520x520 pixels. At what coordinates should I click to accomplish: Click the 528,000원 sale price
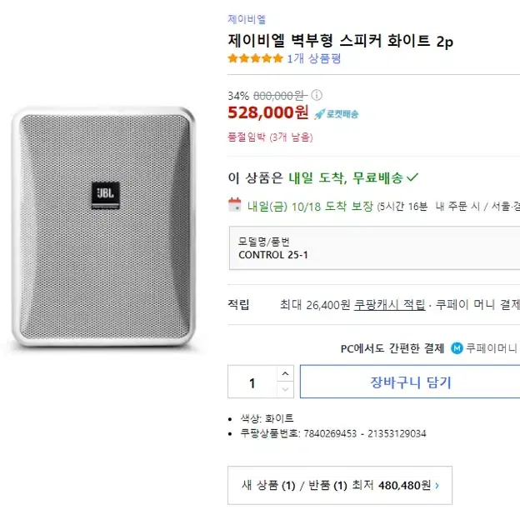(x=268, y=112)
